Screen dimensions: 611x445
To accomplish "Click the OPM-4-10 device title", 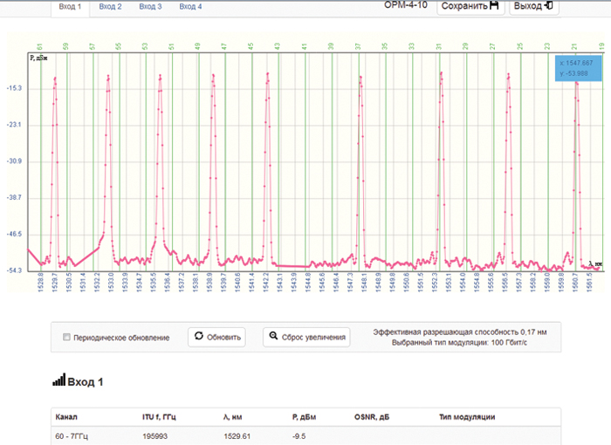I will point(407,5).
